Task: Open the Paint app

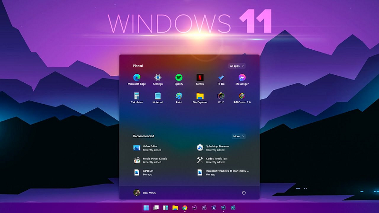Action: pyautogui.click(x=179, y=98)
